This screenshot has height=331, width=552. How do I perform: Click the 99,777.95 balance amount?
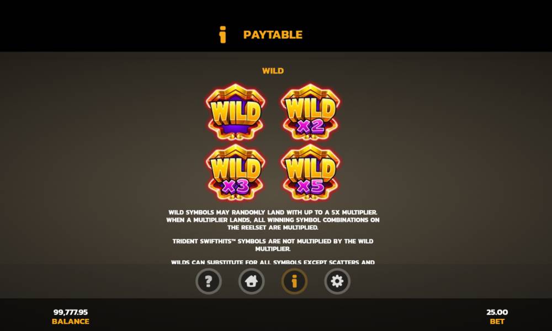71,312
